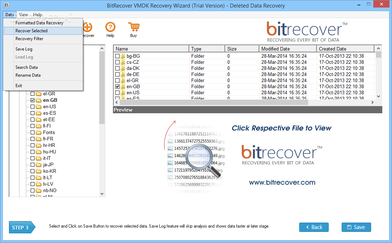Click the de-DE folder icon in file list
392x243 pixels.
click(123, 74)
